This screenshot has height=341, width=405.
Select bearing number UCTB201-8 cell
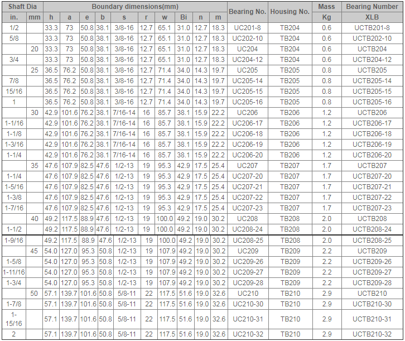coord(372,28)
